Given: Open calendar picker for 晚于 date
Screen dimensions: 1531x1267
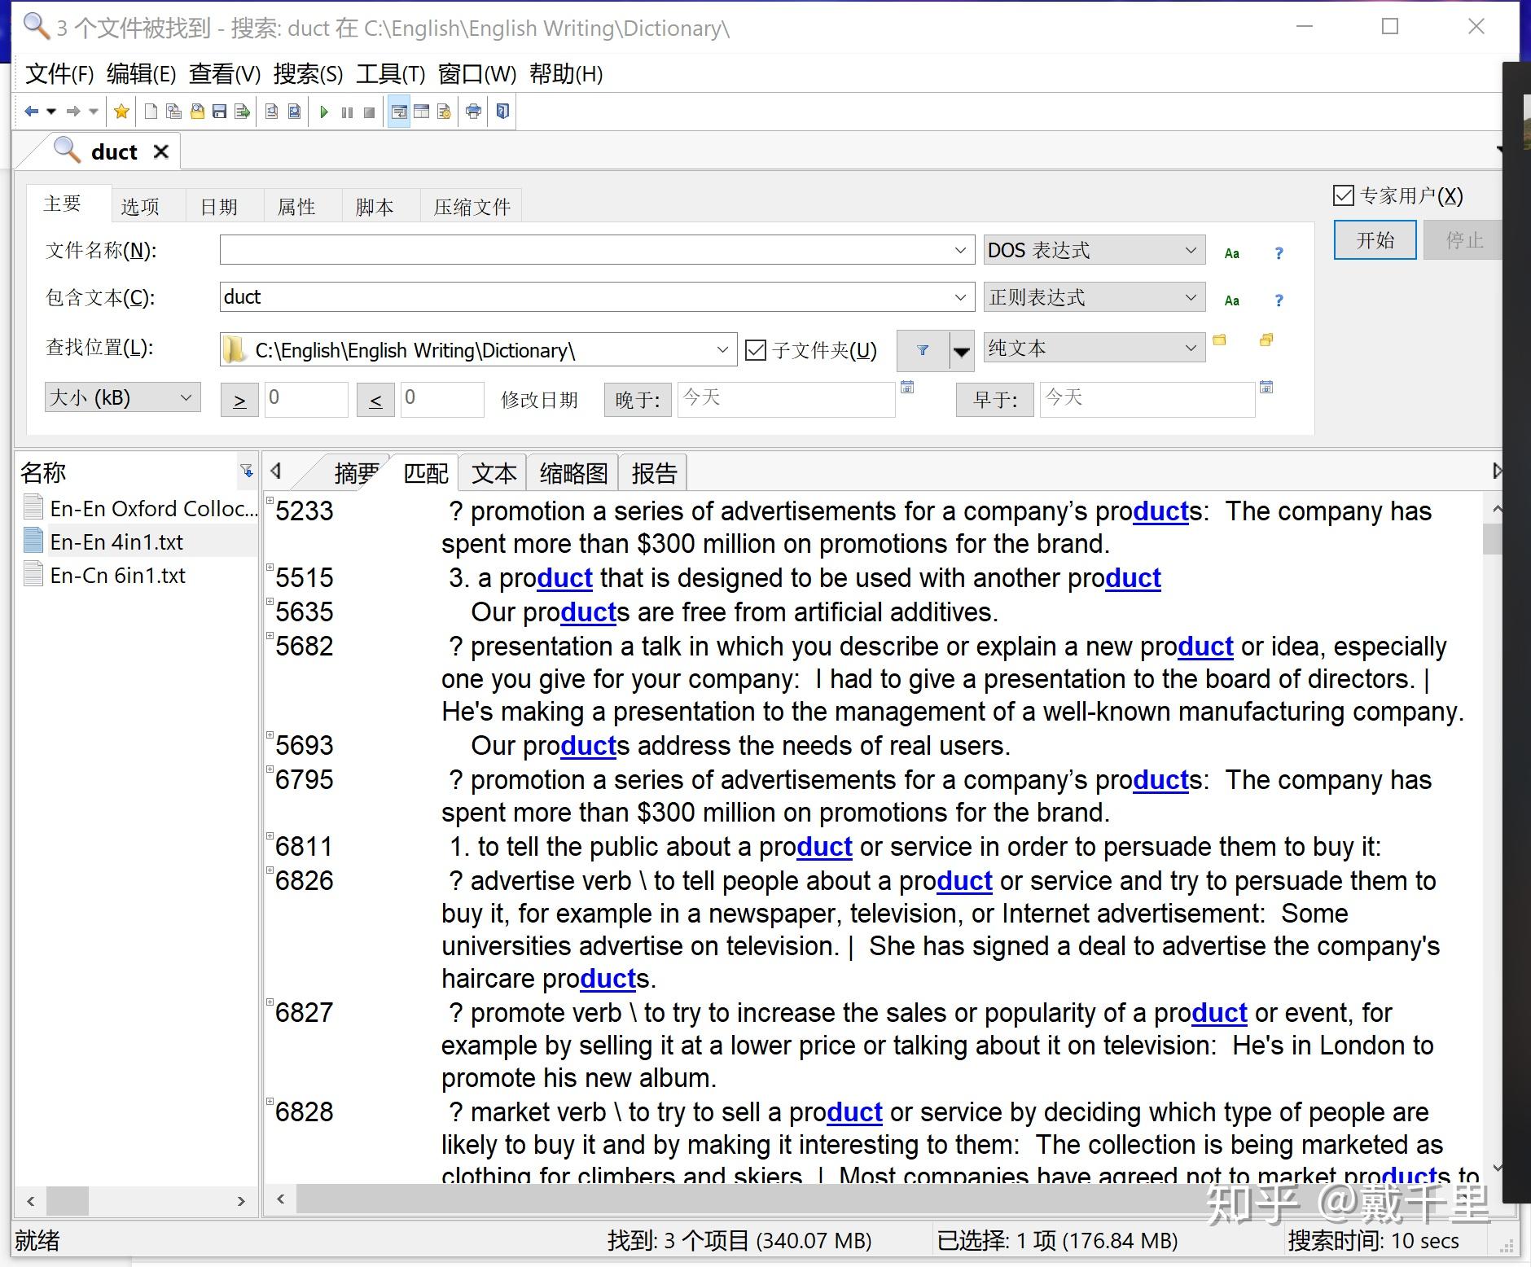Looking at the screenshot, I should click(x=907, y=388).
